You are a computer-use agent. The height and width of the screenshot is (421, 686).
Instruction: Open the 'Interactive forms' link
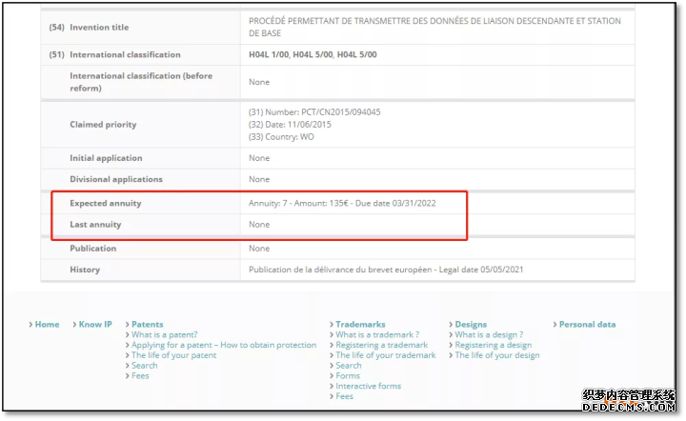[x=369, y=387]
